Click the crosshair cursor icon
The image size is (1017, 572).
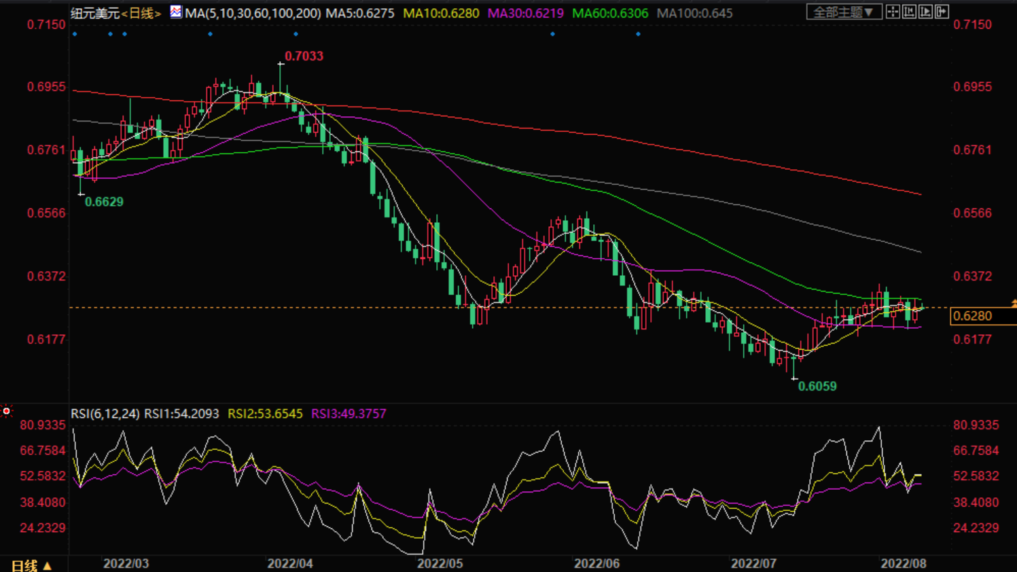(893, 12)
